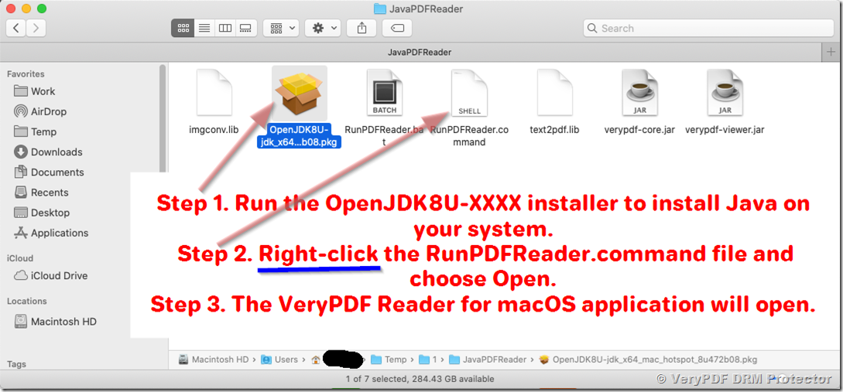Open Temp in the sidebar

(x=43, y=131)
